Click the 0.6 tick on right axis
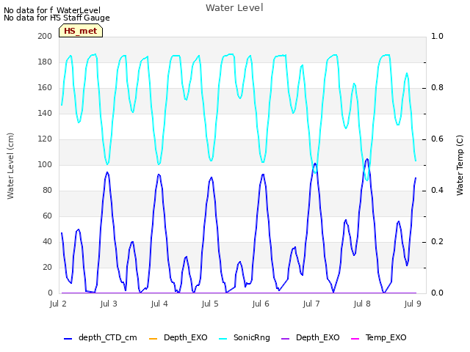The height and width of the screenshot is (352, 470). [437, 139]
